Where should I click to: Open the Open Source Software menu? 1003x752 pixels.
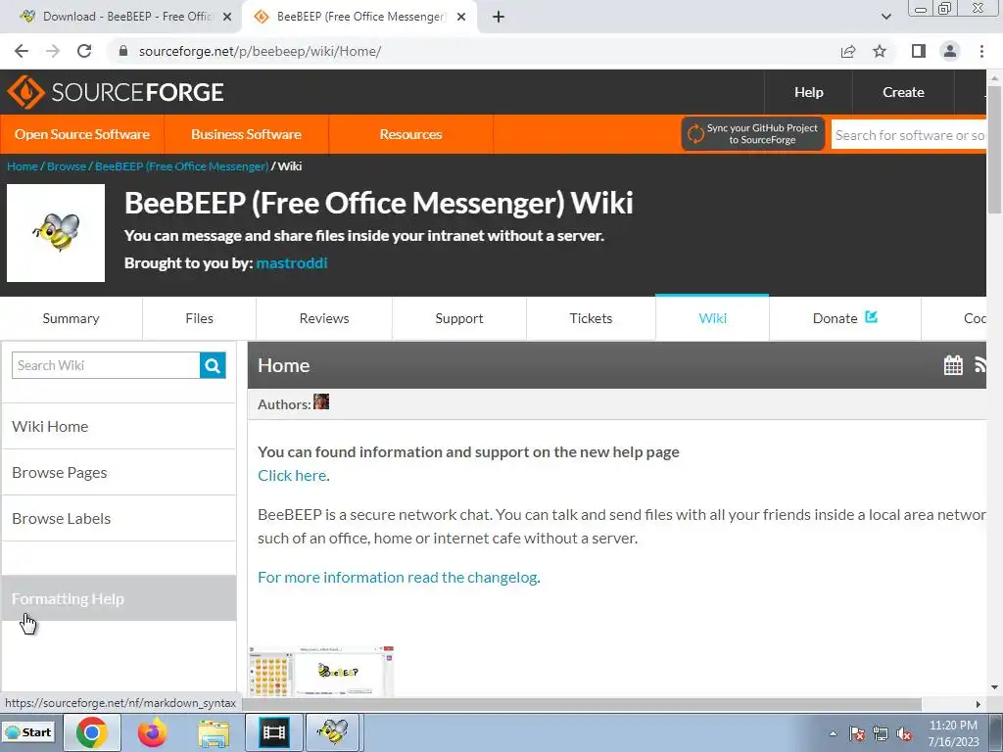click(82, 134)
